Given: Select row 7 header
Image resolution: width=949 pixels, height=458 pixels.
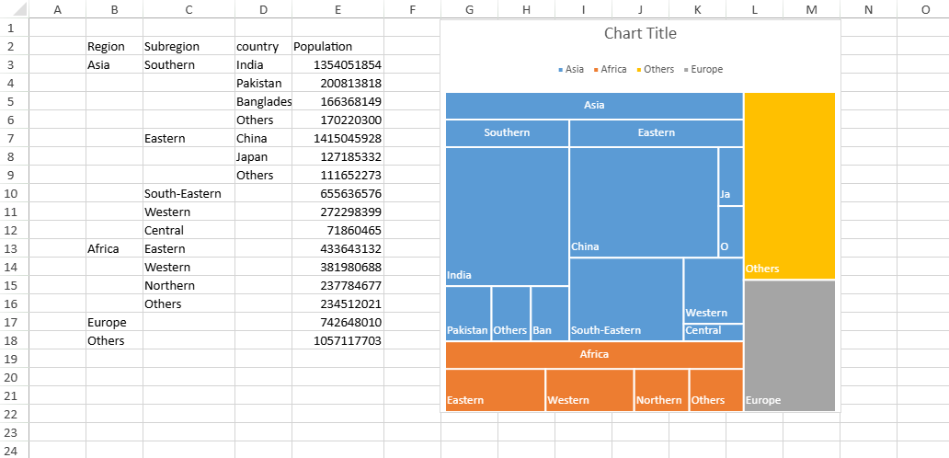Looking at the screenshot, I should (x=14, y=138).
